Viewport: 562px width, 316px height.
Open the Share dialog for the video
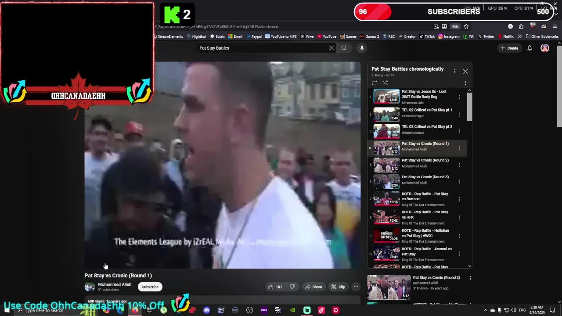click(313, 287)
